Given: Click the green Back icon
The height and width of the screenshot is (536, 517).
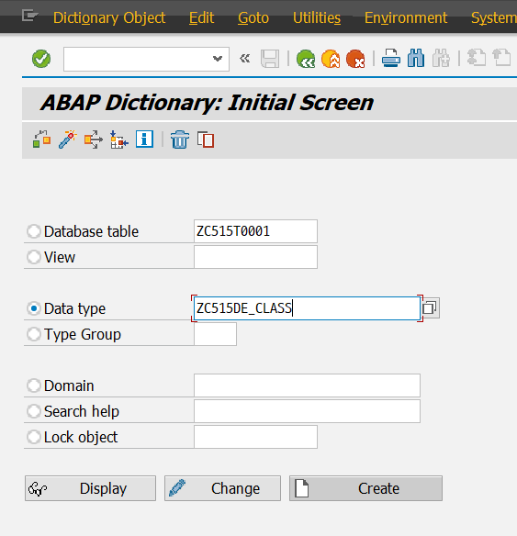Looking at the screenshot, I should [306, 59].
